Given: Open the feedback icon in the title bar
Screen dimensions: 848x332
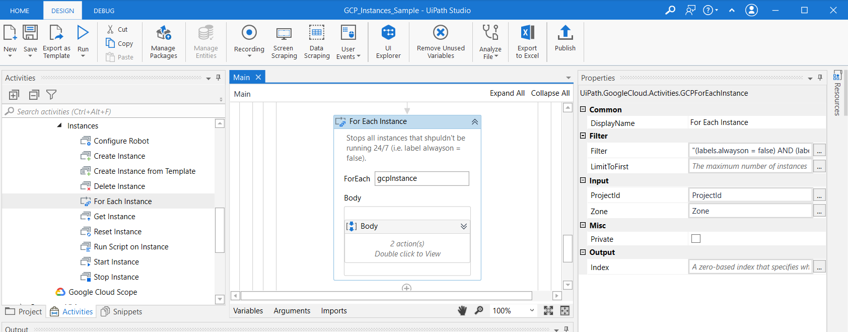Looking at the screenshot, I should pyautogui.click(x=690, y=10).
